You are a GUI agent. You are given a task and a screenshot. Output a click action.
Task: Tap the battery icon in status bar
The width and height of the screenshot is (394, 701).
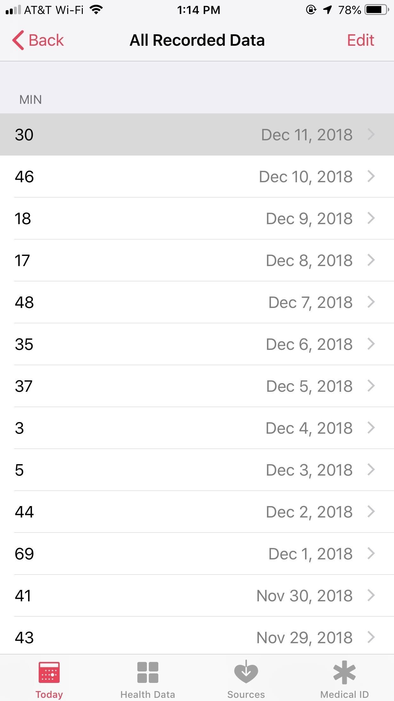tap(377, 10)
